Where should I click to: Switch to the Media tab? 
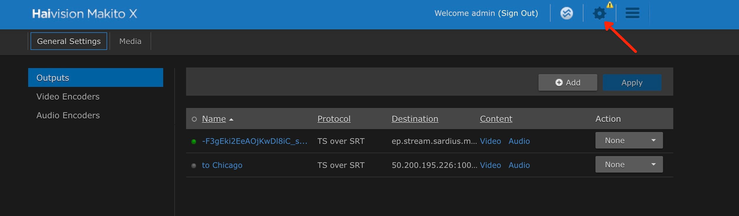[x=130, y=41]
